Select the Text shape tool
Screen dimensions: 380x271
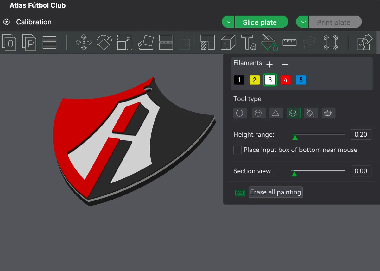249,42
